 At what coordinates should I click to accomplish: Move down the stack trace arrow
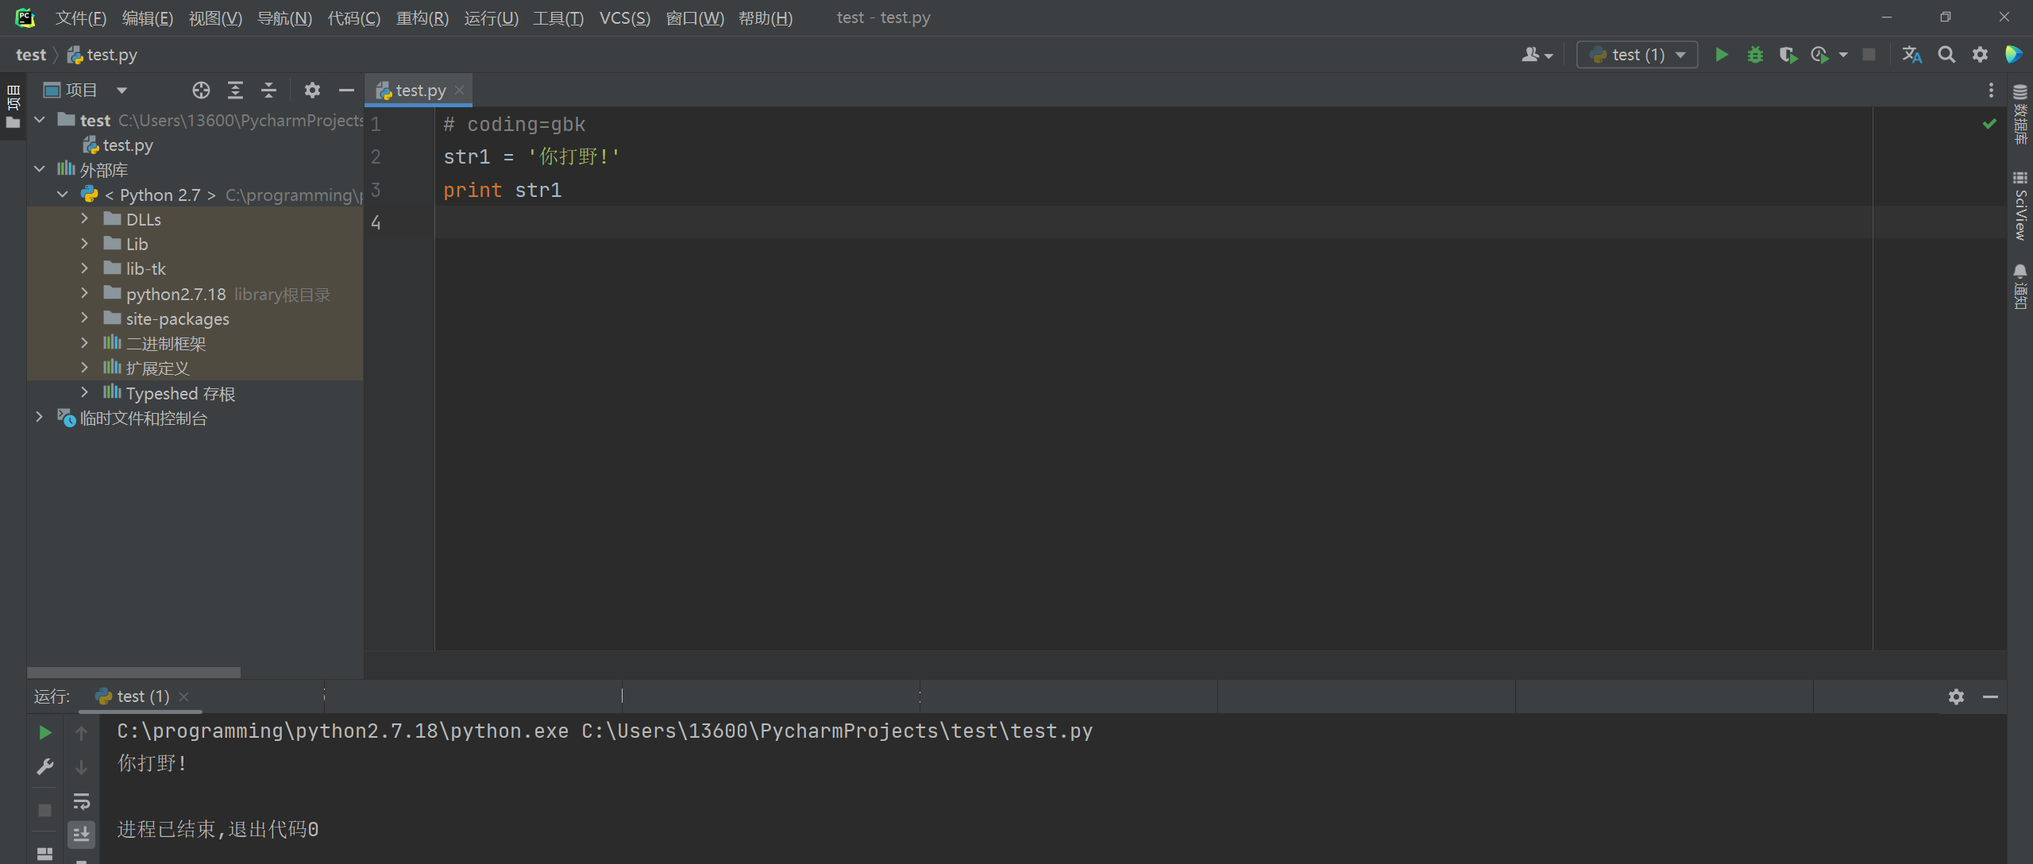point(81,767)
